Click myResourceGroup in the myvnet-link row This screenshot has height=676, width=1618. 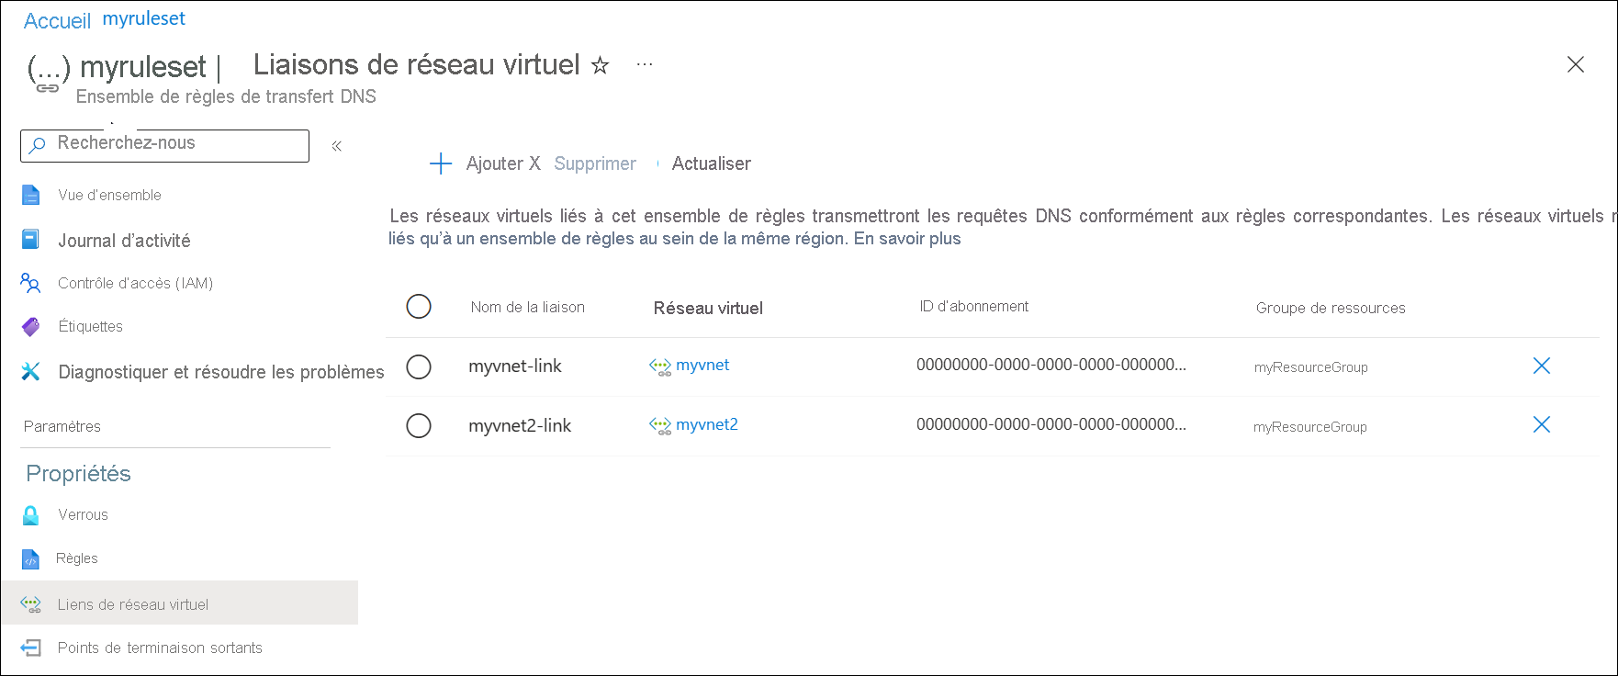(x=1311, y=367)
